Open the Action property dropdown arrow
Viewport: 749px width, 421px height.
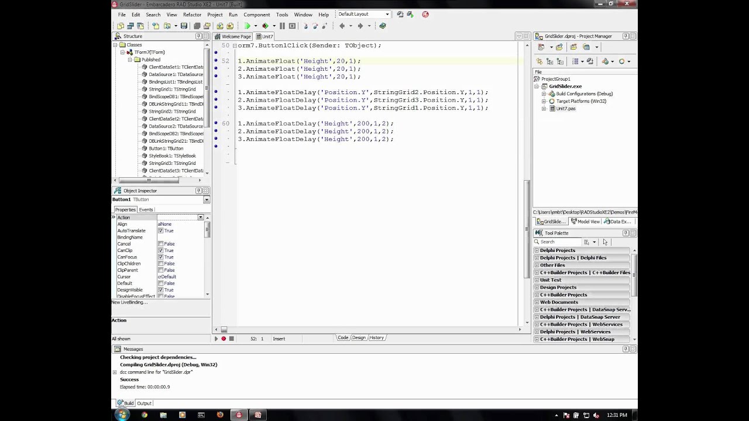click(200, 218)
